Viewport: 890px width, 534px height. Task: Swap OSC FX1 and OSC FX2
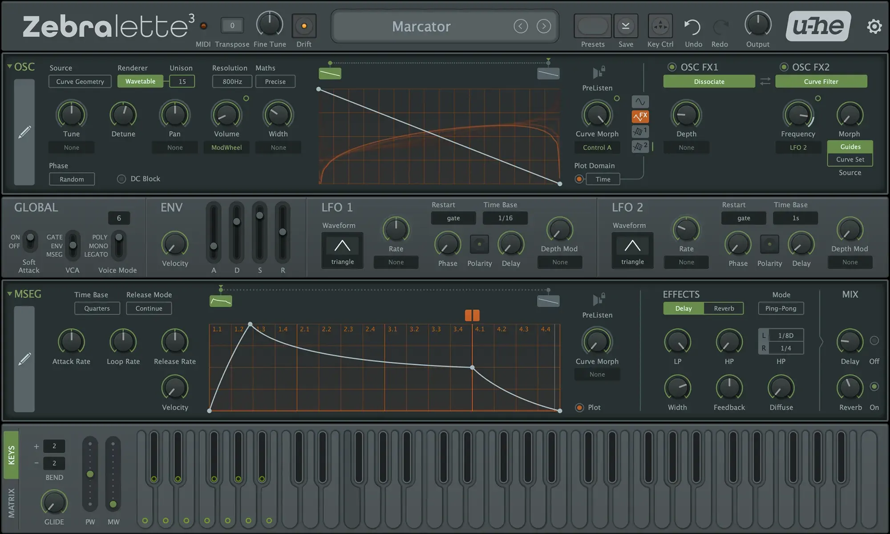765,81
